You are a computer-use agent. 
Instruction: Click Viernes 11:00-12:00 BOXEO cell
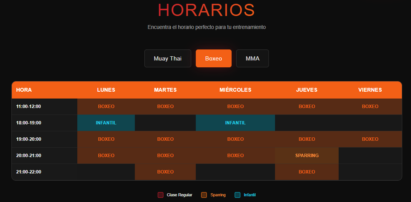[370, 107]
